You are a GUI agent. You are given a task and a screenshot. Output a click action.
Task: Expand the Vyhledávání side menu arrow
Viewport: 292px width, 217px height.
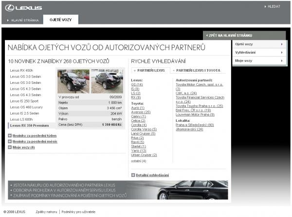(282, 53)
